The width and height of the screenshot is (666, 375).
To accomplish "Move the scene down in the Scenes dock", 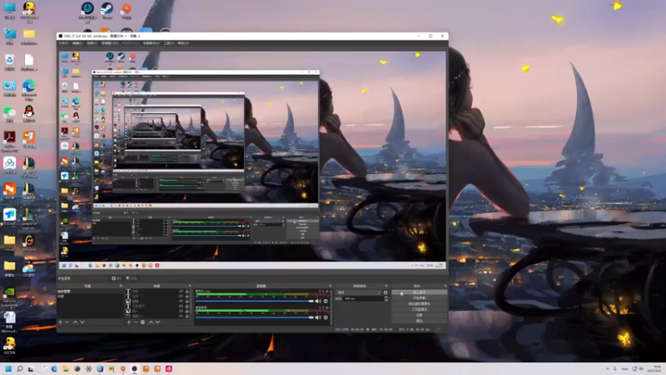I will click(82, 322).
